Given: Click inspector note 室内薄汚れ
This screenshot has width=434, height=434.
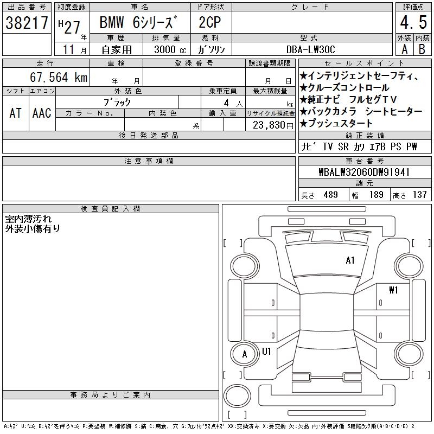Looking at the screenshot, I should click(x=29, y=219).
